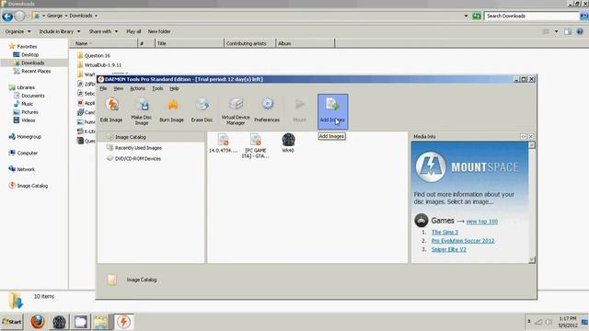Select Recent Places in favorites
589x331 pixels.
tap(32, 72)
